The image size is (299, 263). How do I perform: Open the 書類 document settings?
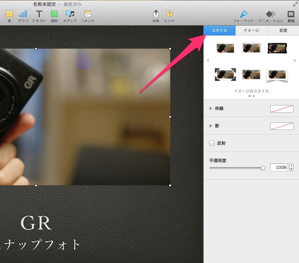coord(291,16)
